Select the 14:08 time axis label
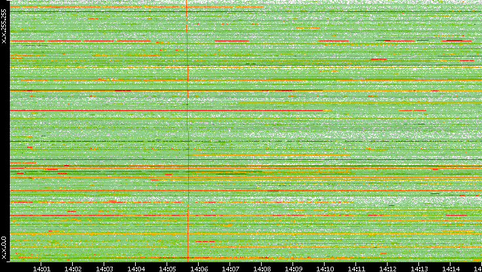This screenshot has width=482, height=272. coord(262,269)
